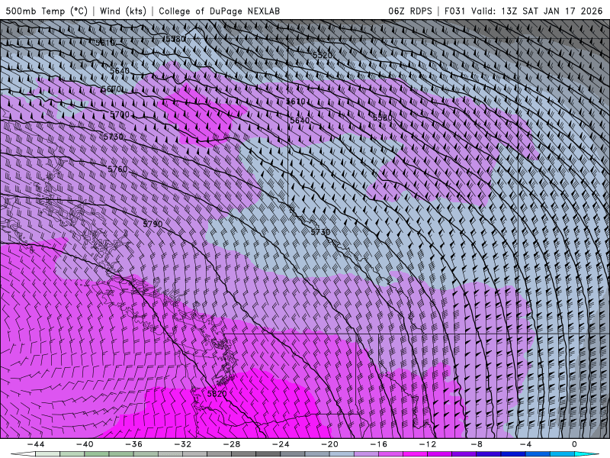Select the -32 value on the color legend

coord(182,444)
